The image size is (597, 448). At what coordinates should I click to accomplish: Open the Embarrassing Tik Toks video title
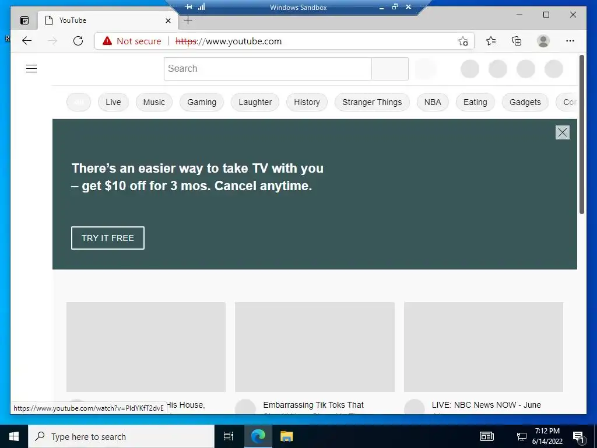click(x=313, y=405)
